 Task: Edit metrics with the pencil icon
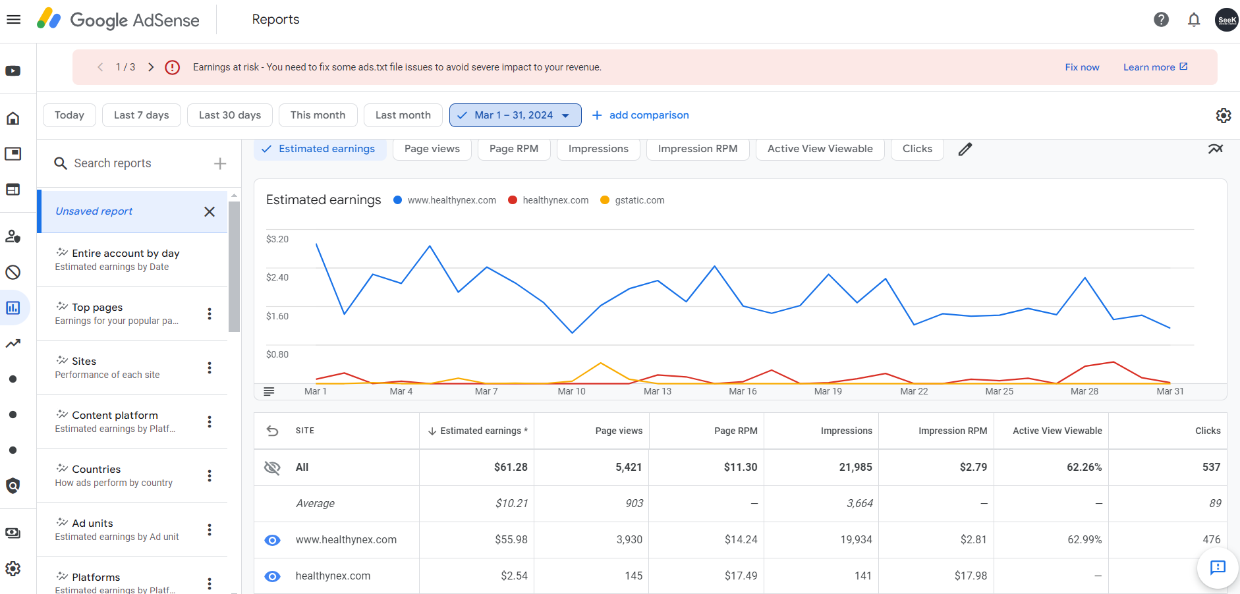(965, 149)
